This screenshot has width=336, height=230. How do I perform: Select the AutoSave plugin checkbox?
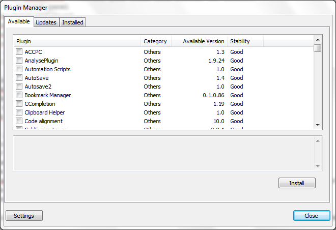click(19, 78)
